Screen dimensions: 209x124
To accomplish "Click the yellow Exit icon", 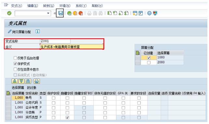I will pos(75,13).
